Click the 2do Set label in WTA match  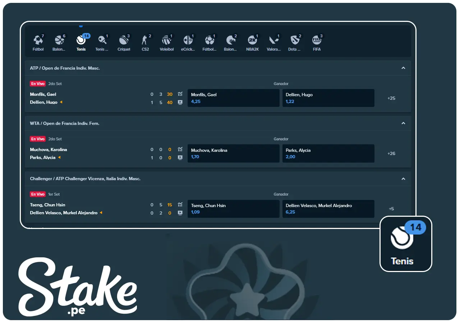point(55,139)
